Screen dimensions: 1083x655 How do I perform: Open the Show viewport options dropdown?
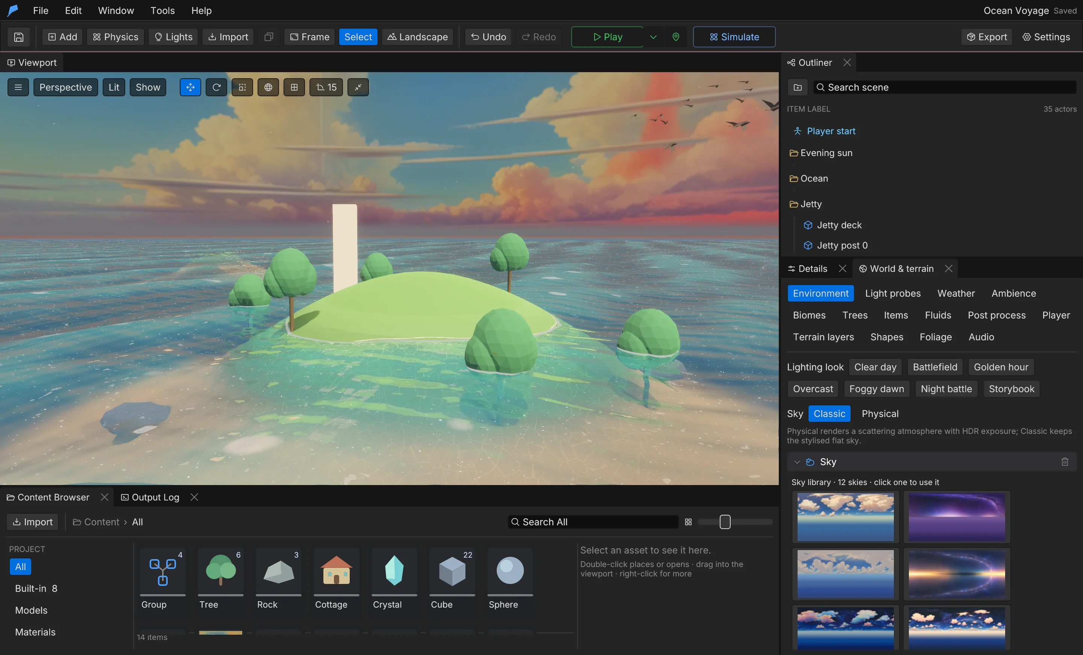[148, 87]
